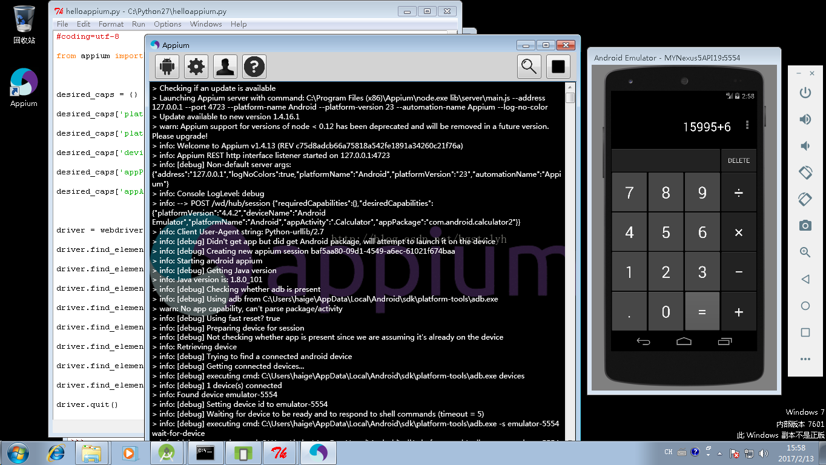The image size is (826, 465).
Task: Open Internet Explorer from taskbar
Action: click(x=57, y=453)
